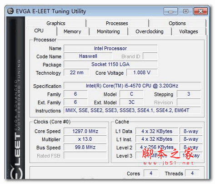The width and height of the screenshot is (215, 184).
Task: Click the Code Name field showing Haswell
Action: [x=88, y=56]
